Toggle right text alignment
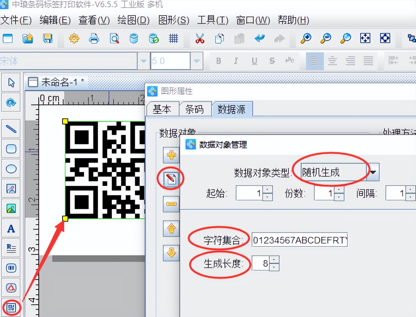 point(350,61)
